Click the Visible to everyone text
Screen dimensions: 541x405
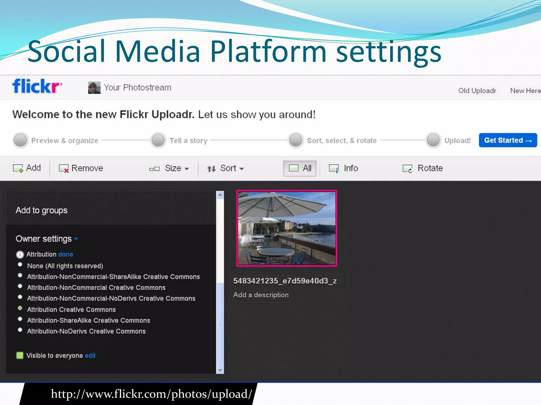pos(55,356)
